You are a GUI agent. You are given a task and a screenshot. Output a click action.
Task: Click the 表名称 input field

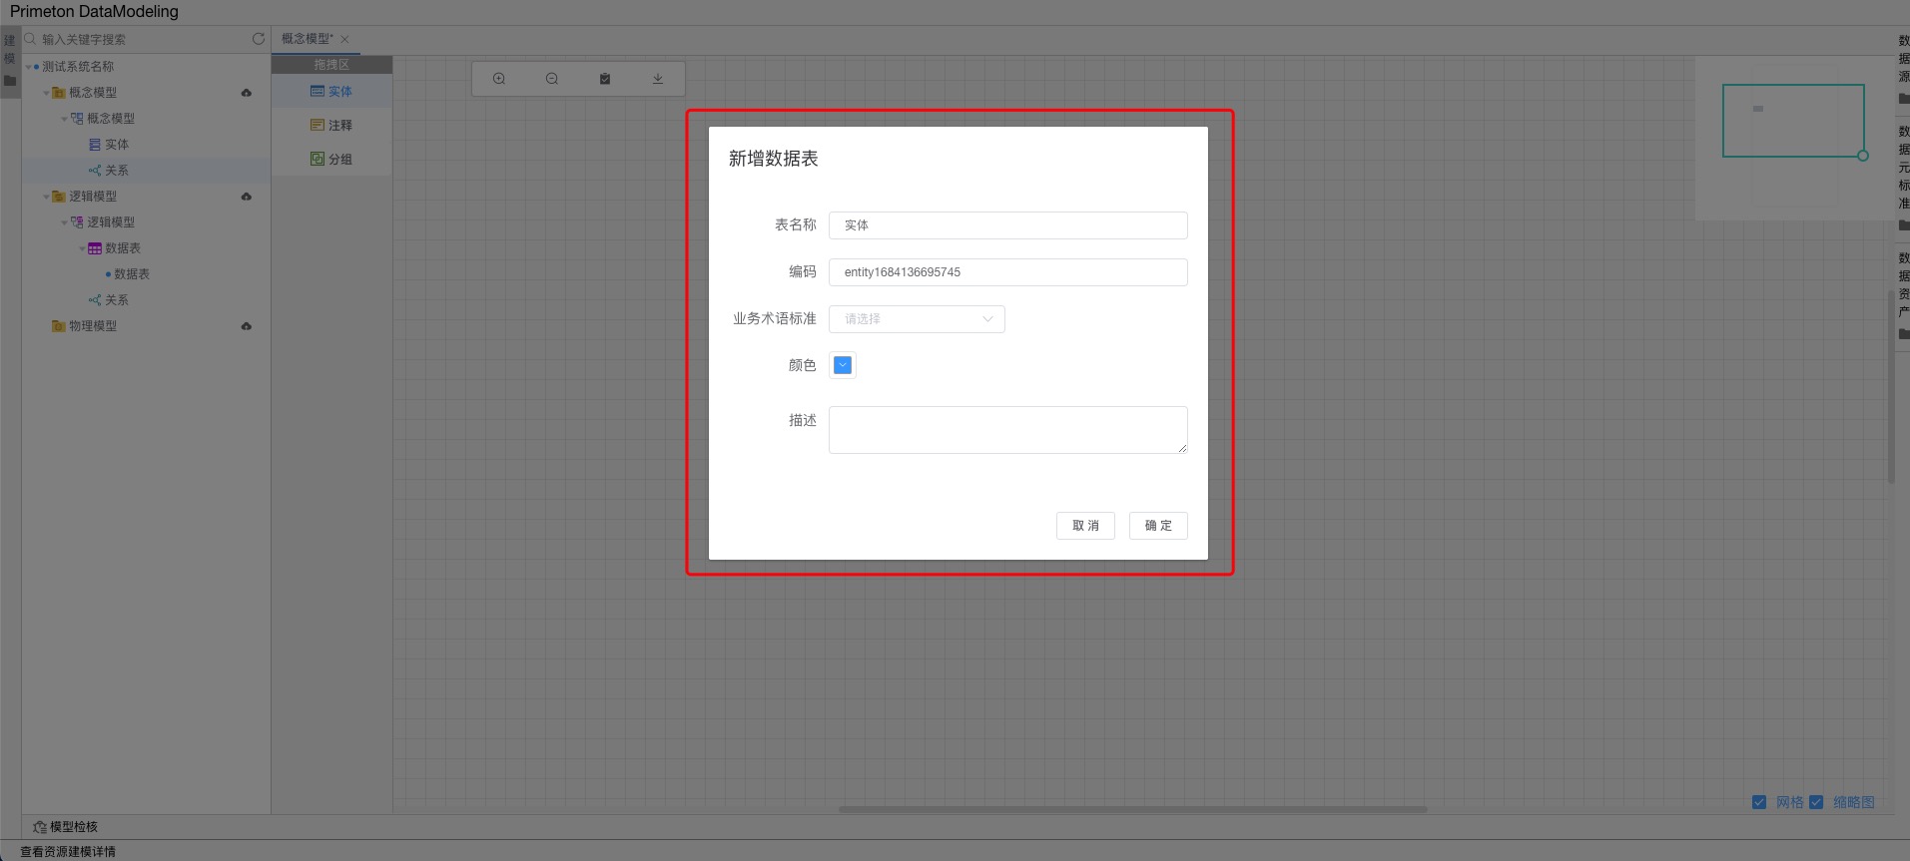(x=1007, y=225)
